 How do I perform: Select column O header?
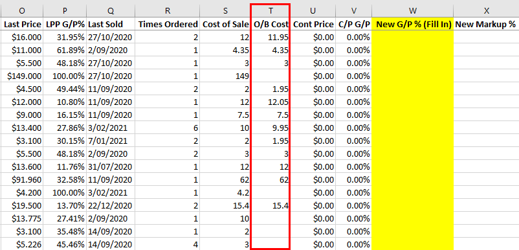click(x=21, y=10)
